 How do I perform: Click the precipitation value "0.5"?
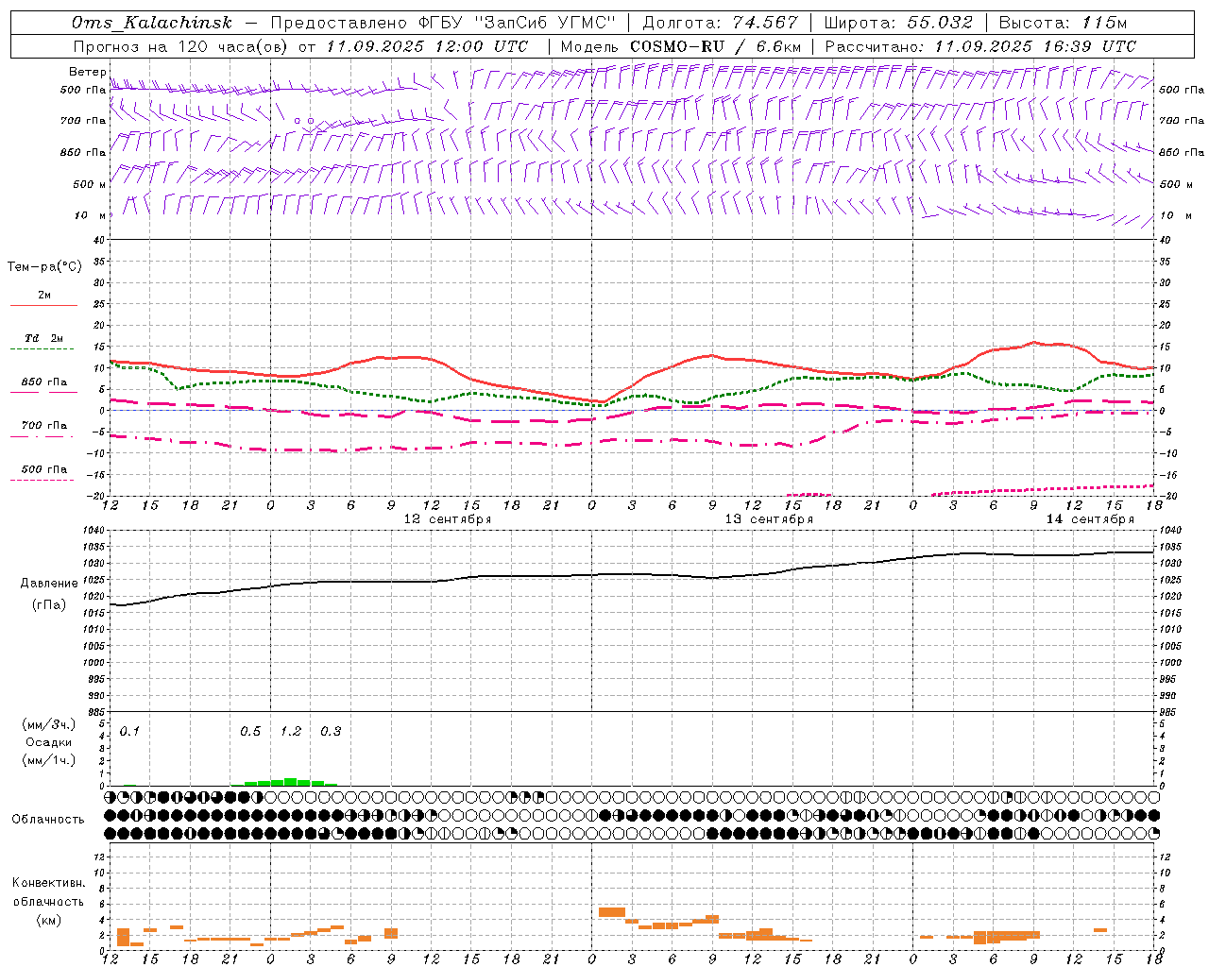click(x=250, y=732)
